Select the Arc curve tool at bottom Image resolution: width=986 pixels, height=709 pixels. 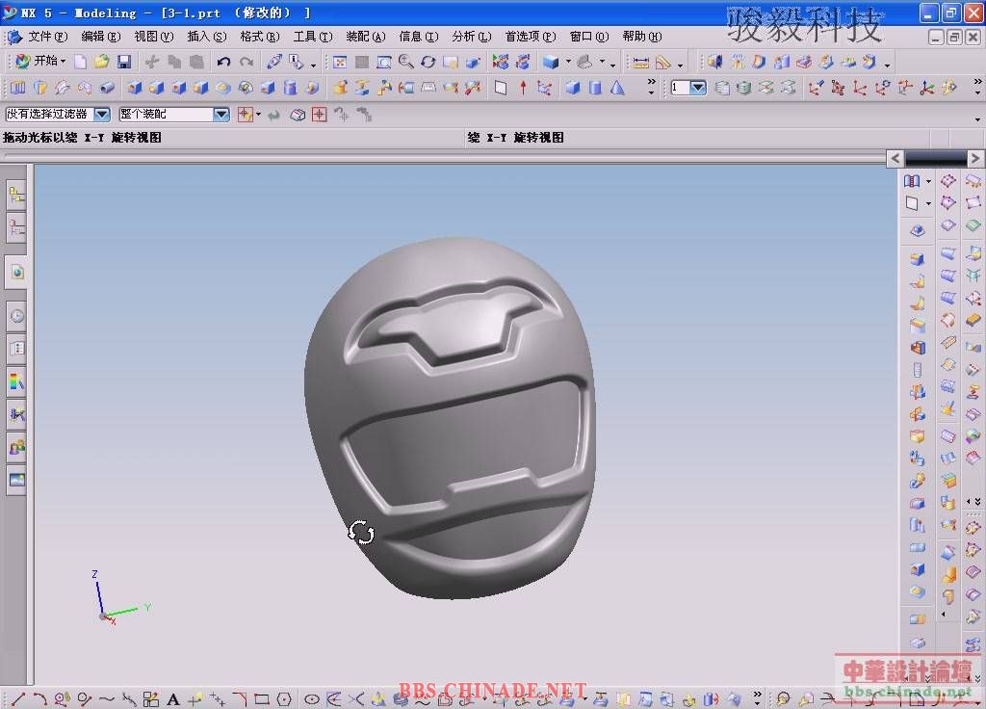[x=39, y=699]
